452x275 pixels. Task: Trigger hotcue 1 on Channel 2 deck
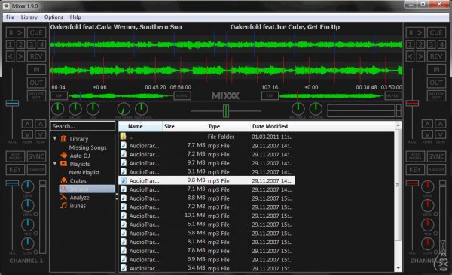(410, 44)
